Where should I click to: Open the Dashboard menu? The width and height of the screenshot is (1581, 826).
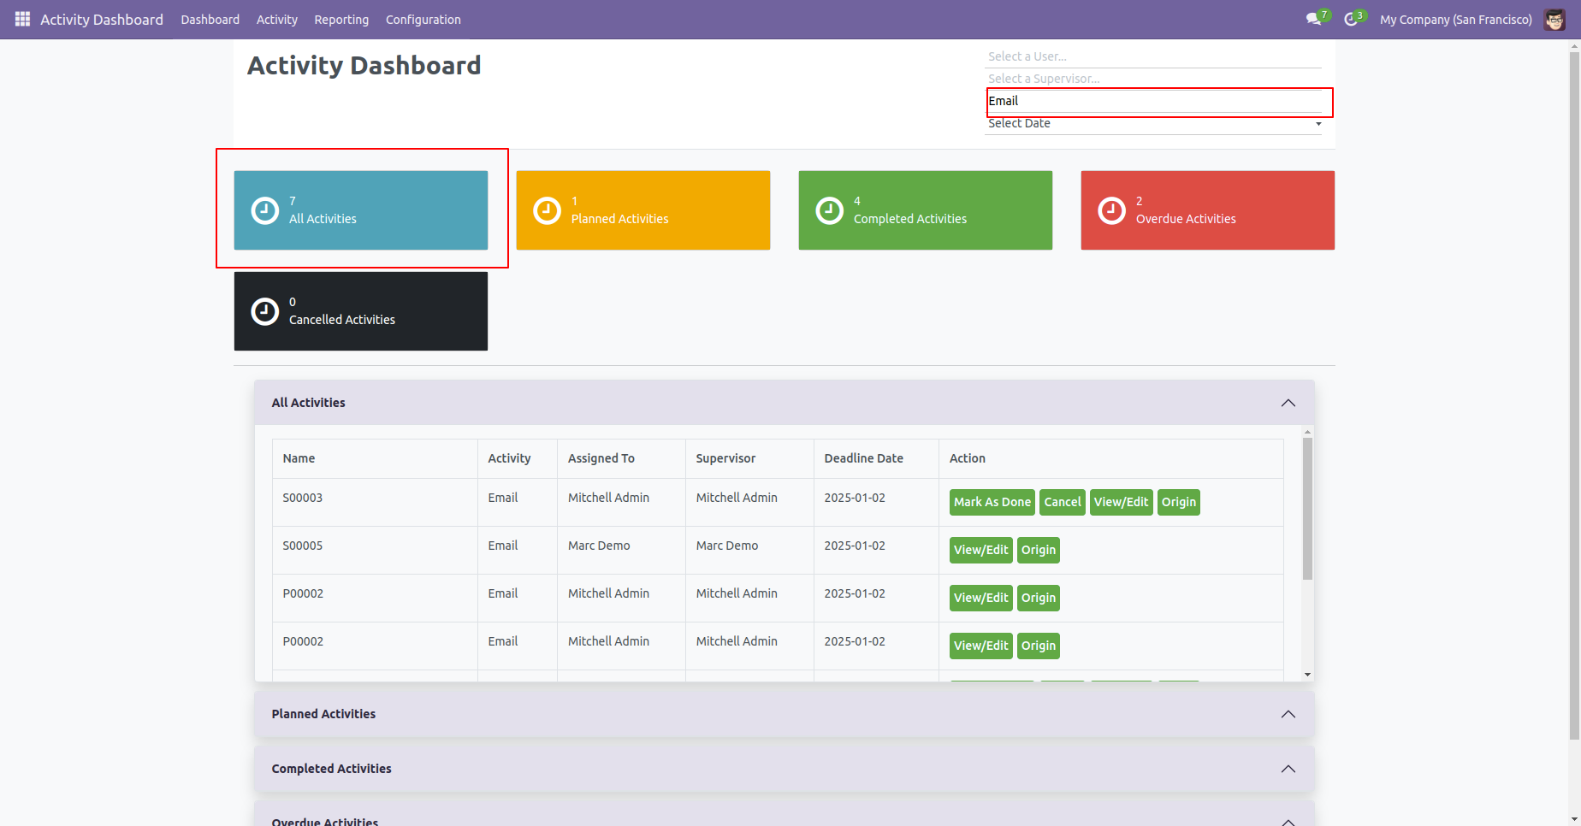[x=210, y=20]
